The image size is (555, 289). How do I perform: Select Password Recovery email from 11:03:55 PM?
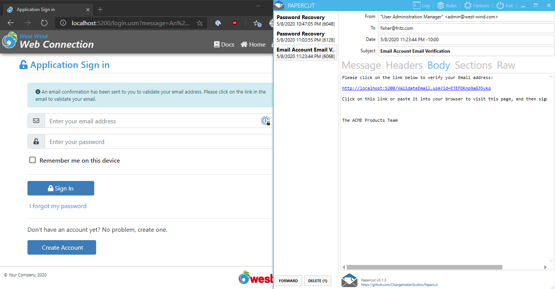[306, 37]
